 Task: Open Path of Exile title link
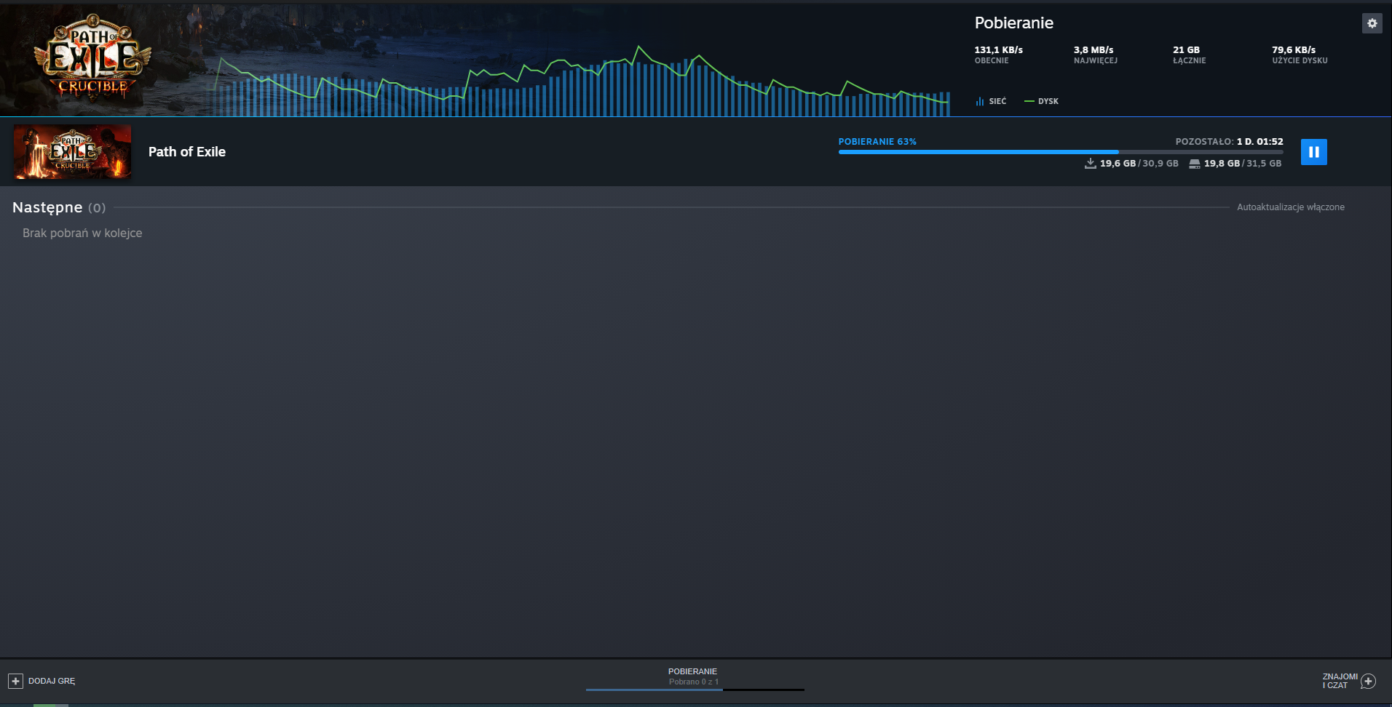(187, 152)
